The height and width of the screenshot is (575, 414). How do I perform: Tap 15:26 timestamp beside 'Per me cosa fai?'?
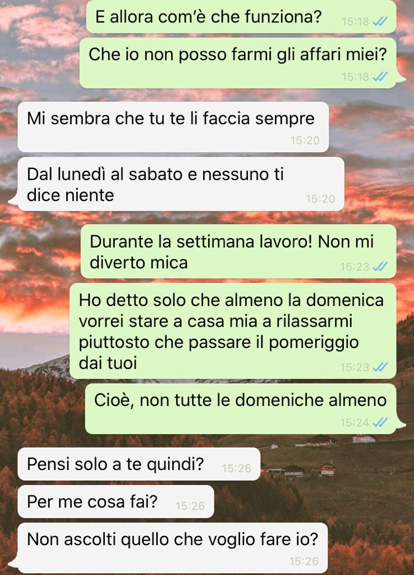(x=190, y=506)
